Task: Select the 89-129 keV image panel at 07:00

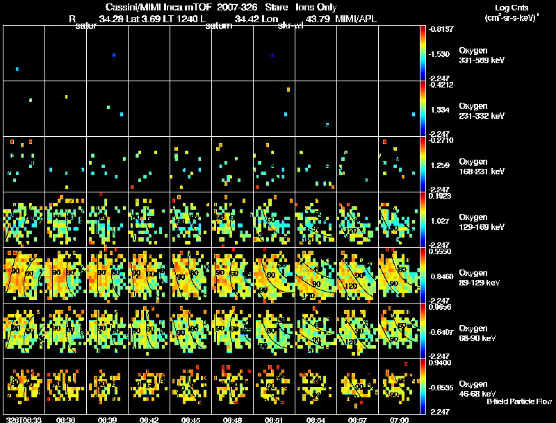Action: coord(399,275)
